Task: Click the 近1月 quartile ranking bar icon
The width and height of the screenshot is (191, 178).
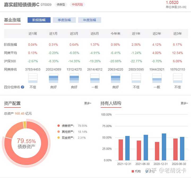Action: pyautogui.click(x=54, y=78)
